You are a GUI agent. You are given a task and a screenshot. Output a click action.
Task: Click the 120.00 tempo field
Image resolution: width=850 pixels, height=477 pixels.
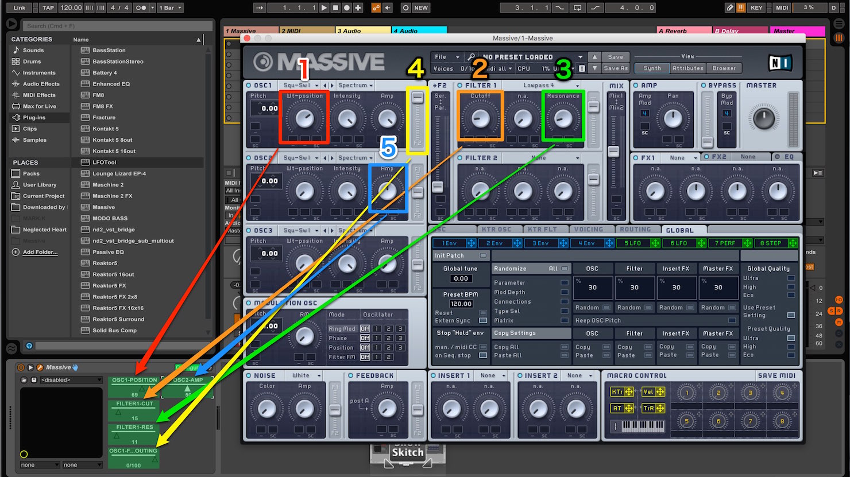pos(71,7)
